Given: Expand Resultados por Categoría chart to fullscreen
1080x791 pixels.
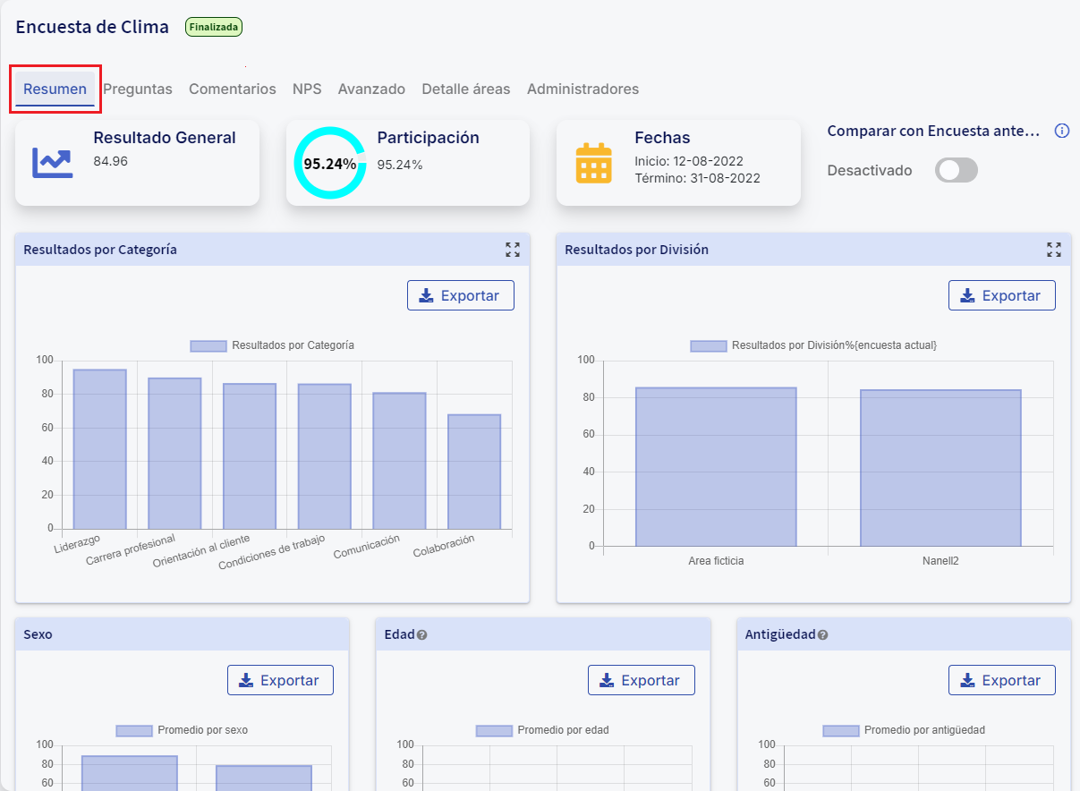Looking at the screenshot, I should click(x=512, y=250).
